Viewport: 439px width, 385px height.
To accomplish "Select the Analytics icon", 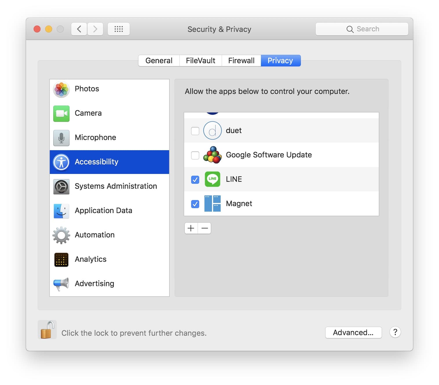I will tap(61, 260).
